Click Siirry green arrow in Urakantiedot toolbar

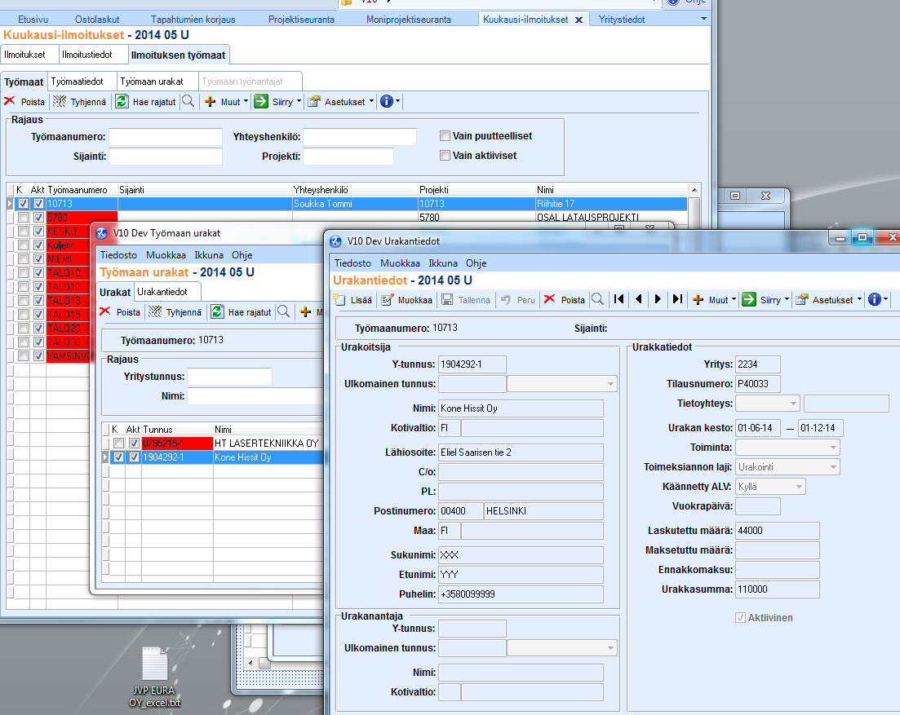click(x=749, y=299)
